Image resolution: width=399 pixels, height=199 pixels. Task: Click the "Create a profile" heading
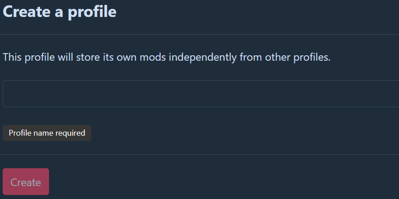60,12
